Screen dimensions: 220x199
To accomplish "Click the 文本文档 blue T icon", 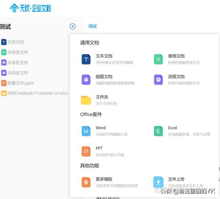I will coord(86,59).
